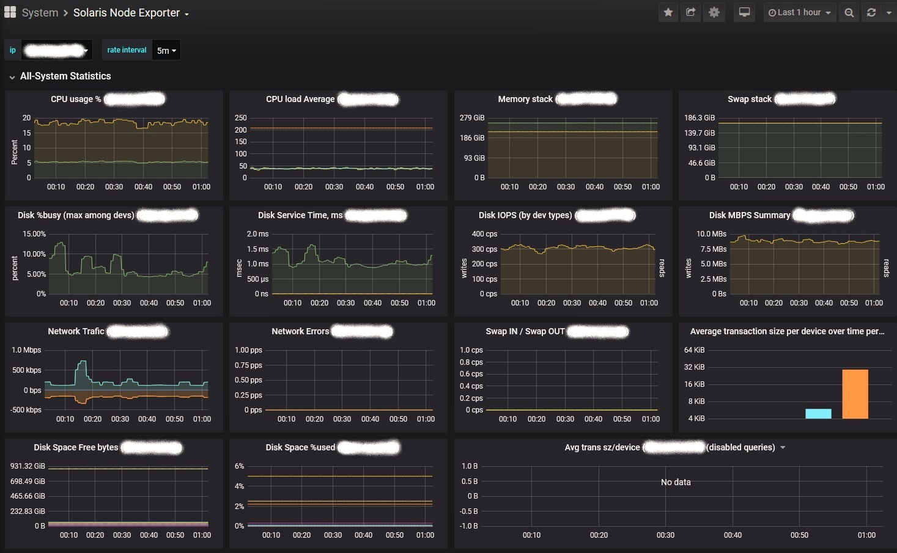Click 931.32 GiB axis label
The height and width of the screenshot is (553, 897).
pos(28,466)
